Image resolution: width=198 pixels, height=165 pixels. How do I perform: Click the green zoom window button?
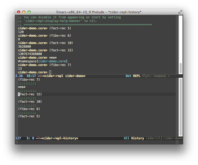click(x=29, y=12)
